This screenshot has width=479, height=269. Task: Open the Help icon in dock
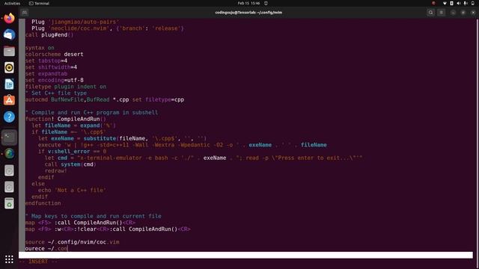pyautogui.click(x=9, y=117)
